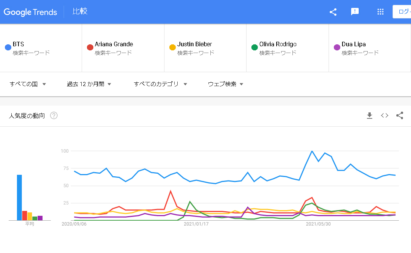Viewport: 411px width, 253px height.
Task: Click the Google Trends logo
Action: click(30, 12)
